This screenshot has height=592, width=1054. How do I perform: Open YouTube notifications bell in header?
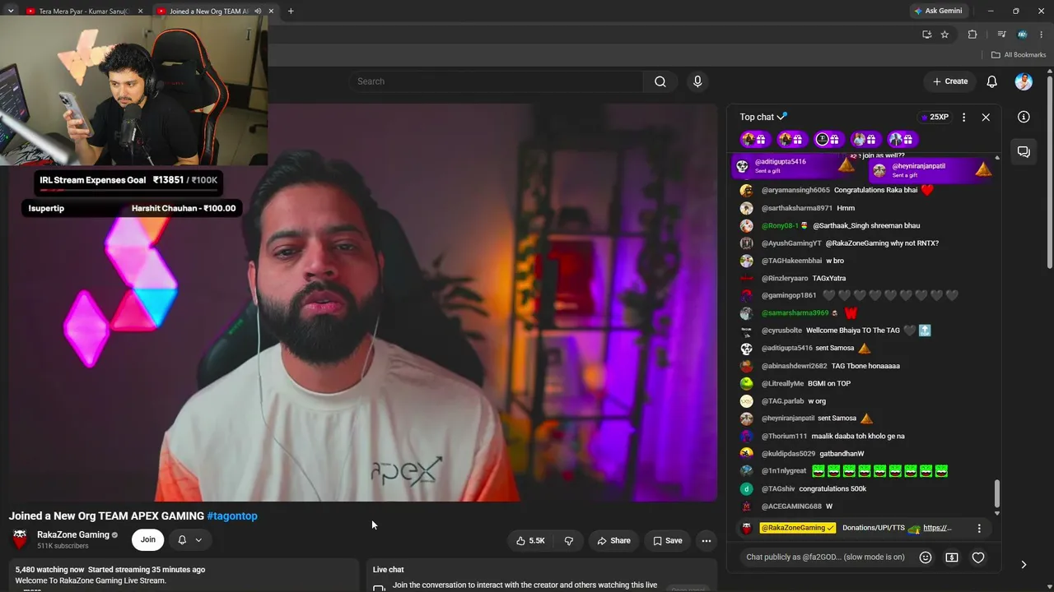click(x=992, y=81)
